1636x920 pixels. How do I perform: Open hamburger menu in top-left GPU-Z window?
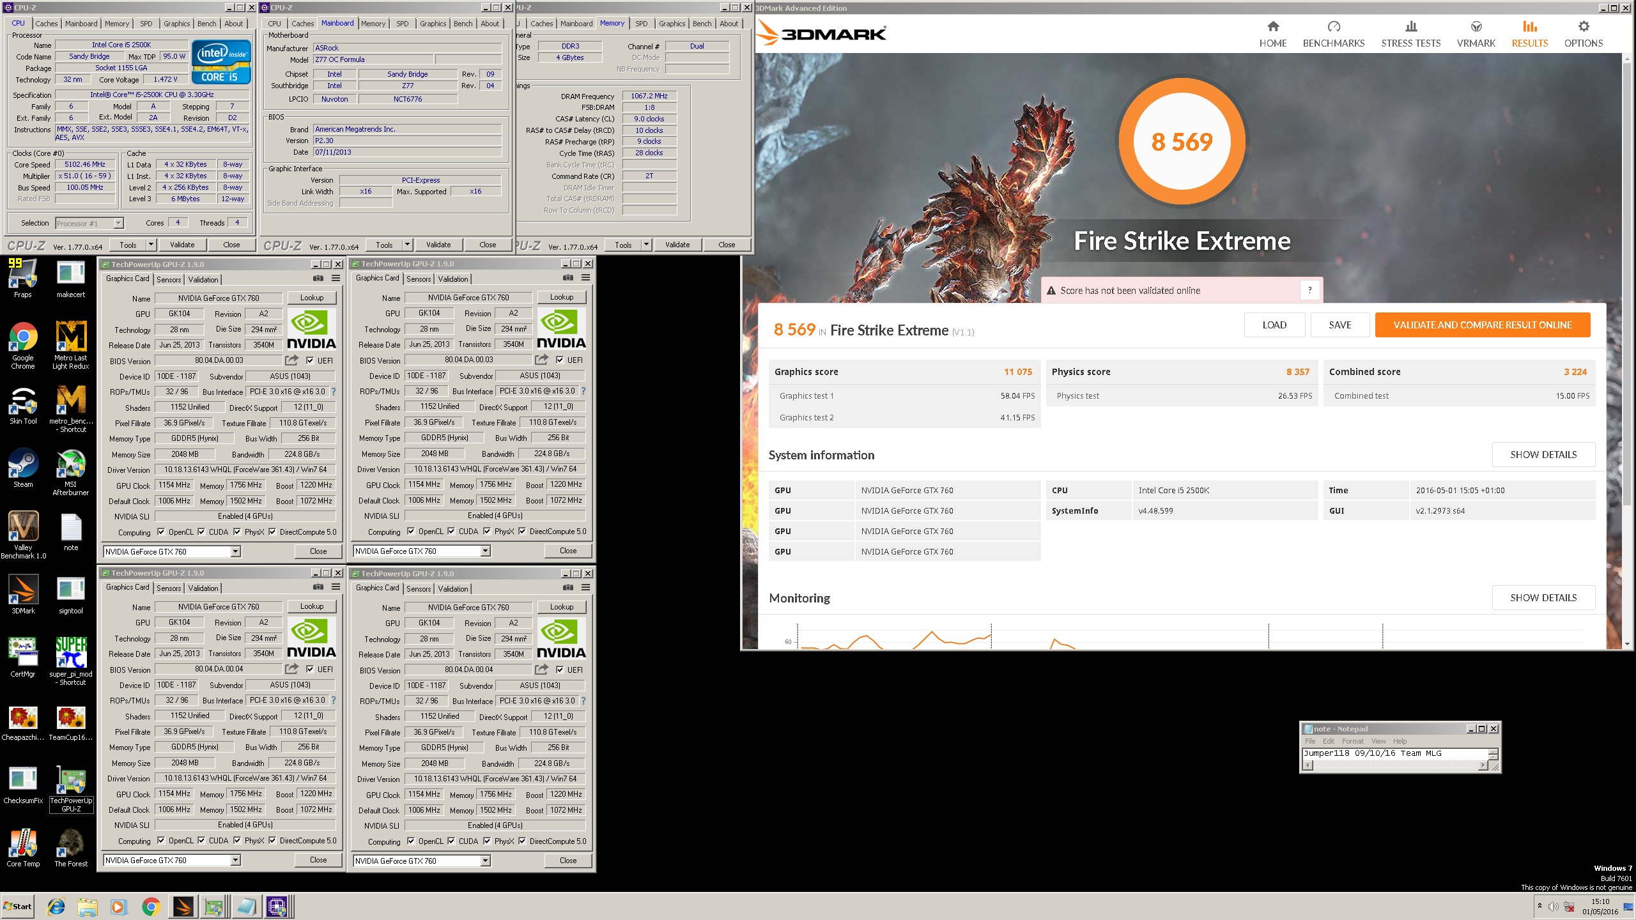[336, 279]
